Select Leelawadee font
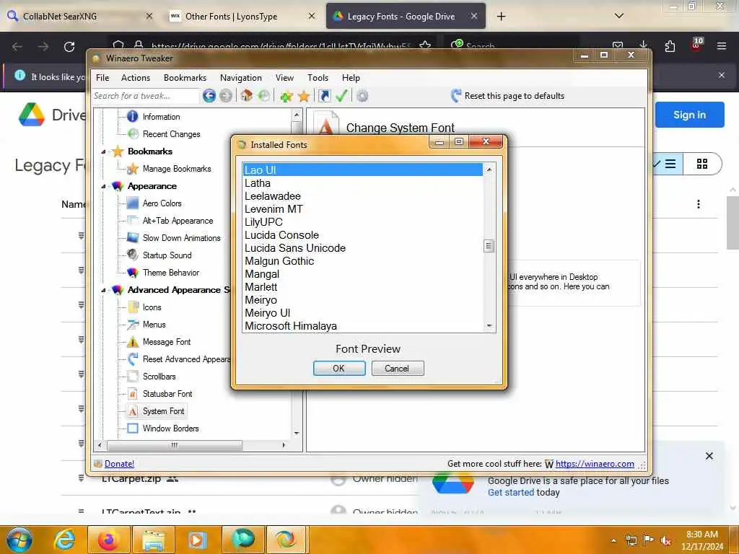 [x=362, y=196]
